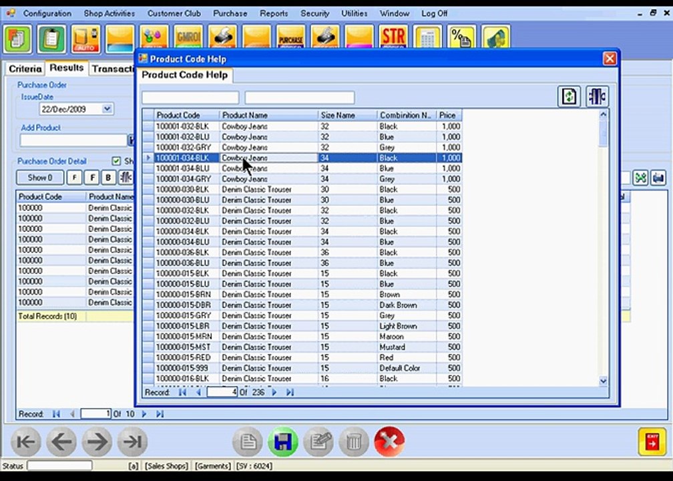Image resolution: width=673 pixels, height=481 pixels.
Task: Click the round edit (pencil) button
Action: 318,442
